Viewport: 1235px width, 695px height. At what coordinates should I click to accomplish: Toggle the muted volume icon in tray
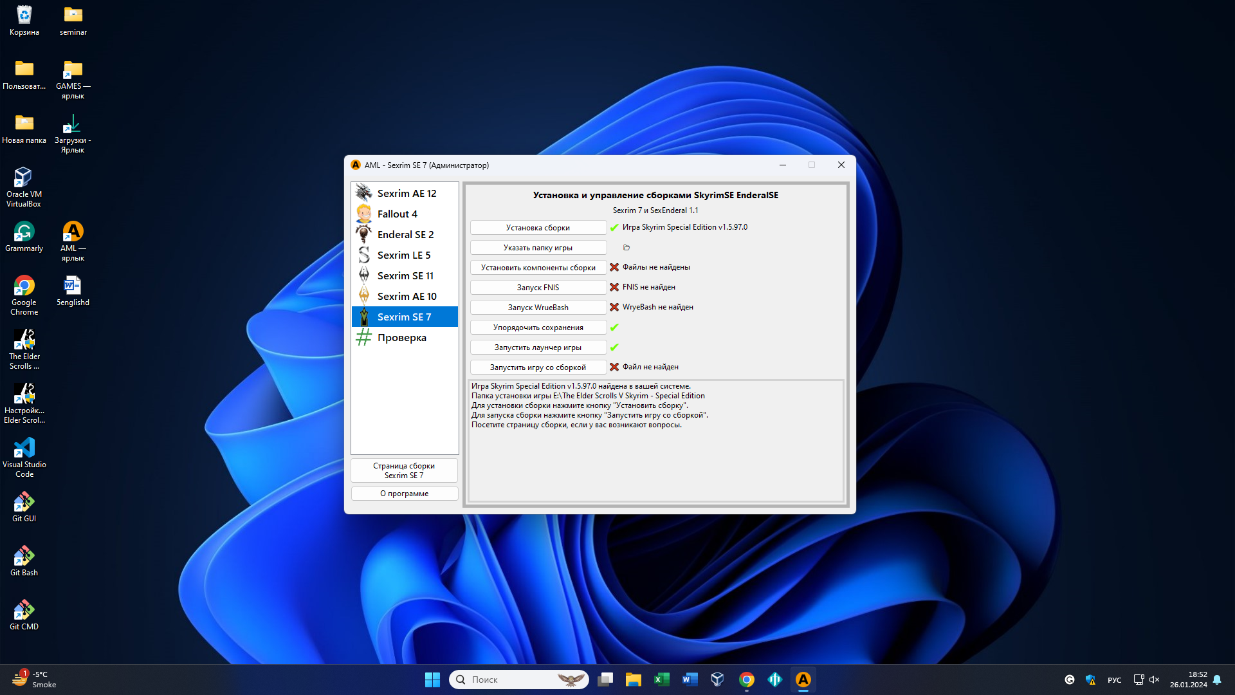(1155, 680)
